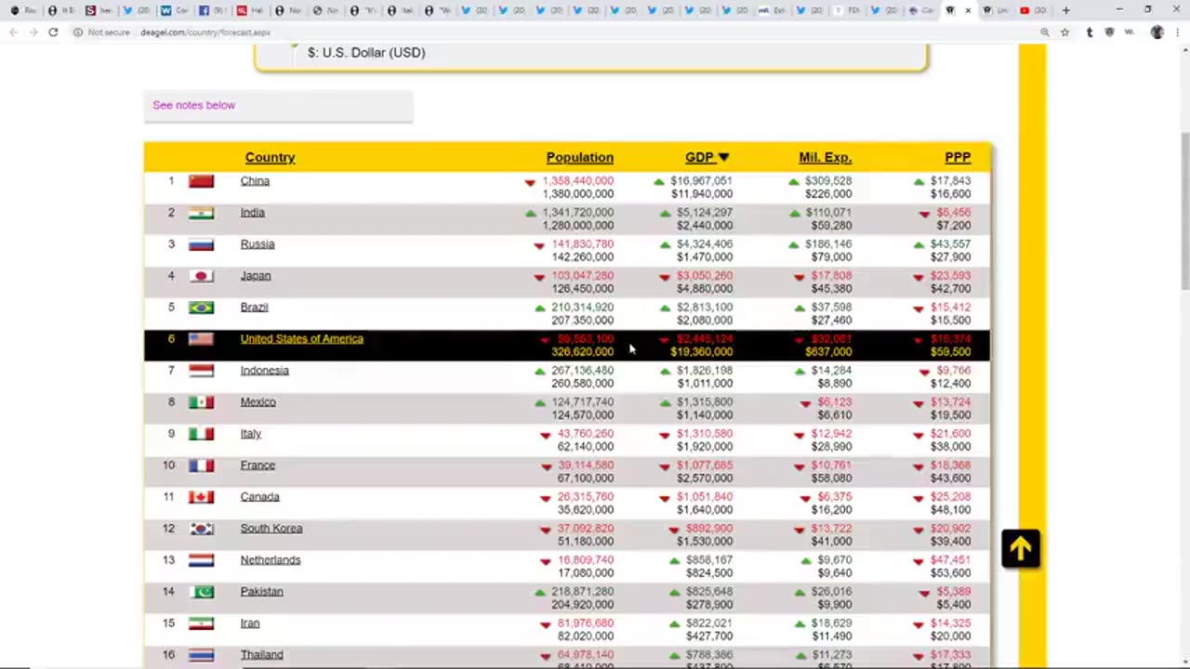The height and width of the screenshot is (669, 1190).
Task: Open the browser profile avatar
Action: [1157, 32]
